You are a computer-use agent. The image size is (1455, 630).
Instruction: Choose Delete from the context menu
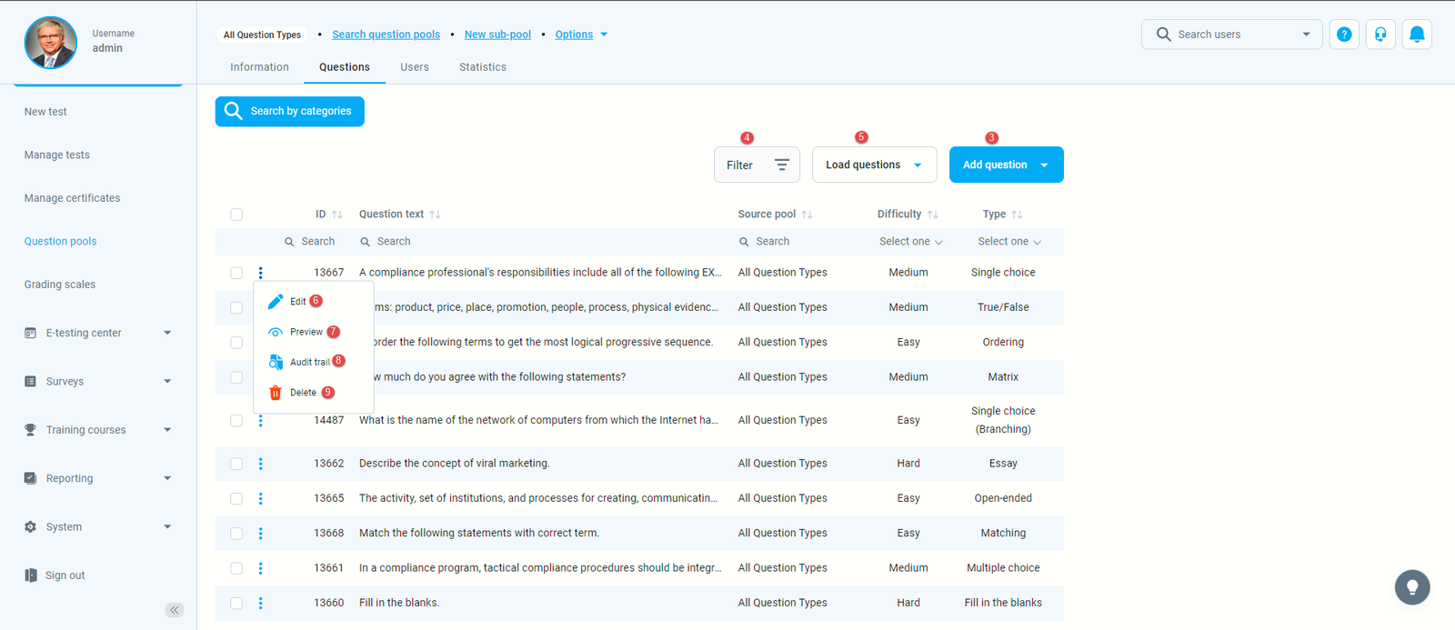click(x=303, y=393)
